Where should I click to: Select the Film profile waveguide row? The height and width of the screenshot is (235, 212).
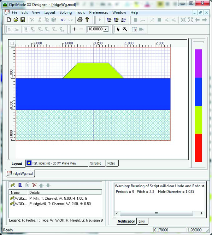tap(55, 199)
